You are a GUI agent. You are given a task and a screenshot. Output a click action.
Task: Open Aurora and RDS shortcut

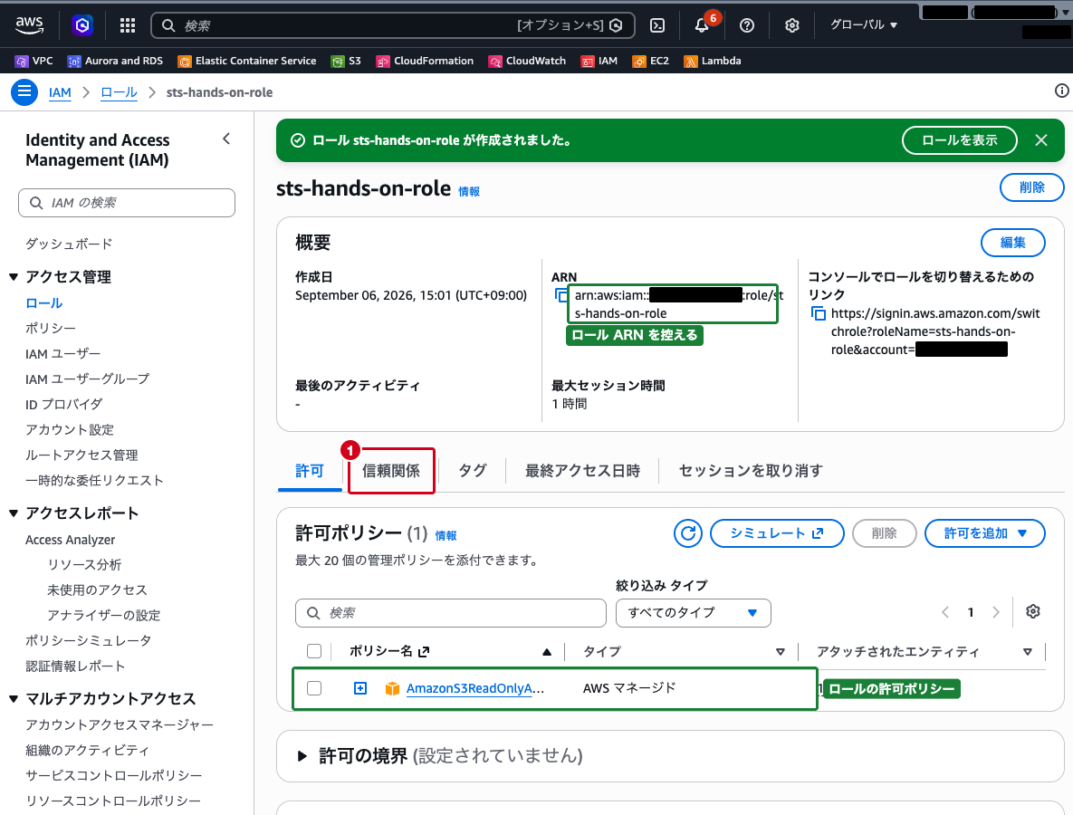pyautogui.click(x=115, y=61)
